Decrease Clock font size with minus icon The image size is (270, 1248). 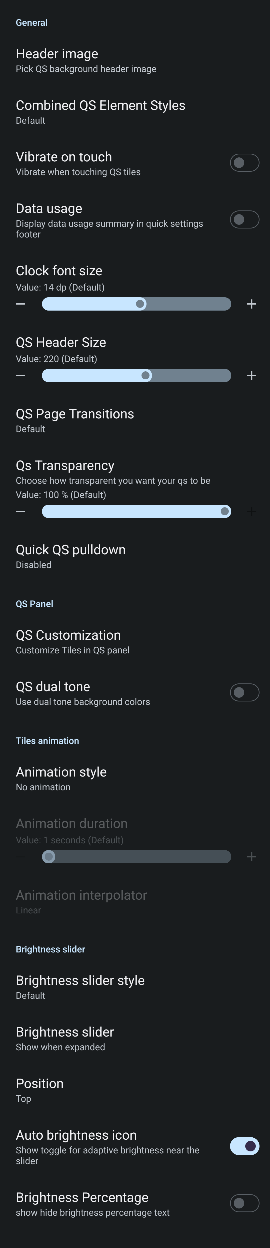point(20,304)
